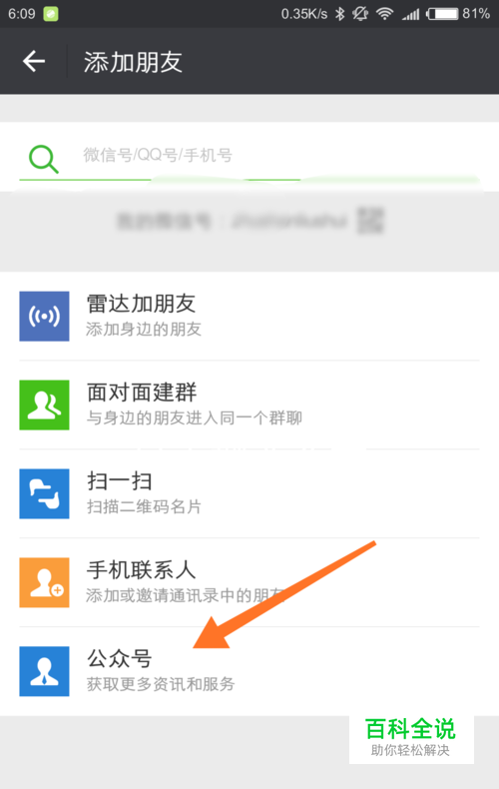Select the 面对面建群 menu entry
499x789 pixels.
point(249,404)
